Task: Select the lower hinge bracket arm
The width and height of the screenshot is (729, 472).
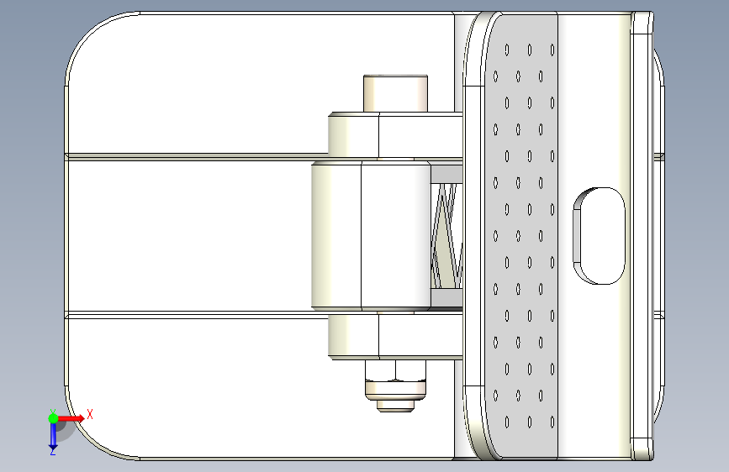Action: click(x=396, y=337)
